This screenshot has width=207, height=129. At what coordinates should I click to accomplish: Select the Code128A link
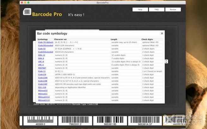43,78
